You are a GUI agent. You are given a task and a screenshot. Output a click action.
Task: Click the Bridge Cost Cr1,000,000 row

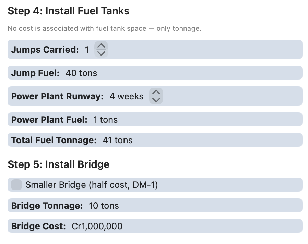[155, 226]
